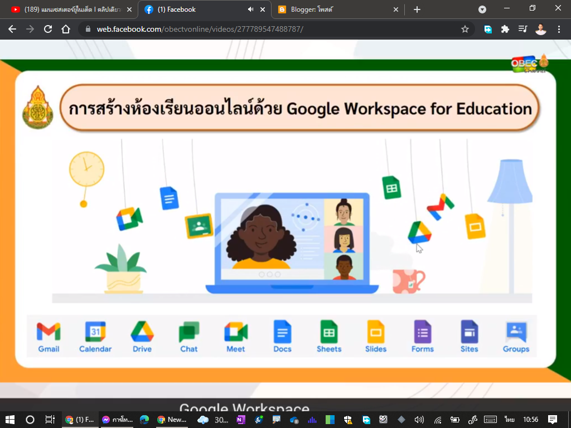This screenshot has height=428, width=571.
Task: Go forward to the next page
Action: tap(30, 29)
